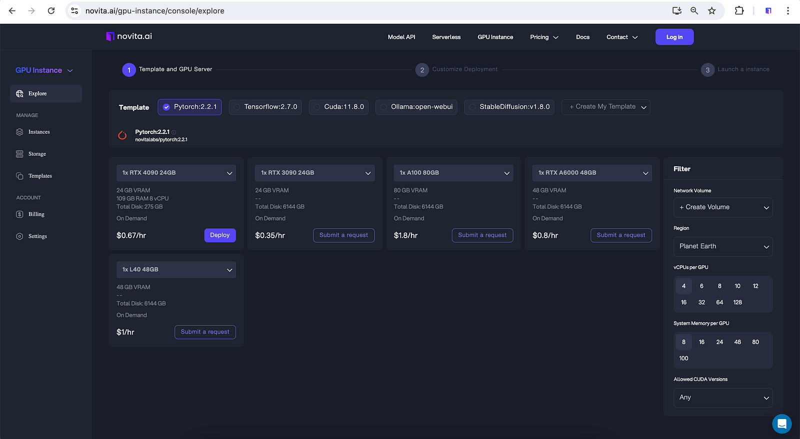800x439 pixels.
Task: Open Explore in sidebar
Action: (x=46, y=93)
